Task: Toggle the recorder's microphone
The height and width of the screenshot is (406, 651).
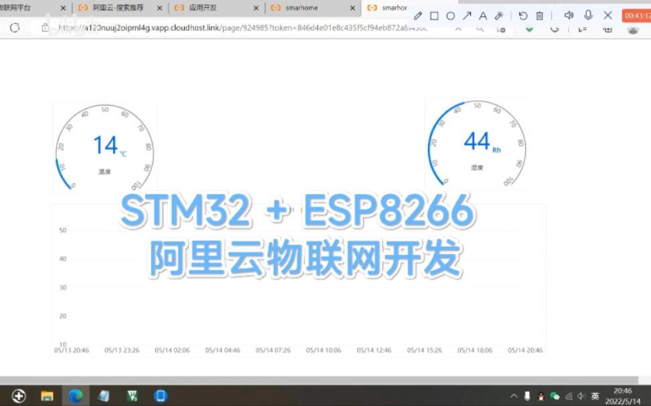Action: 588,15
